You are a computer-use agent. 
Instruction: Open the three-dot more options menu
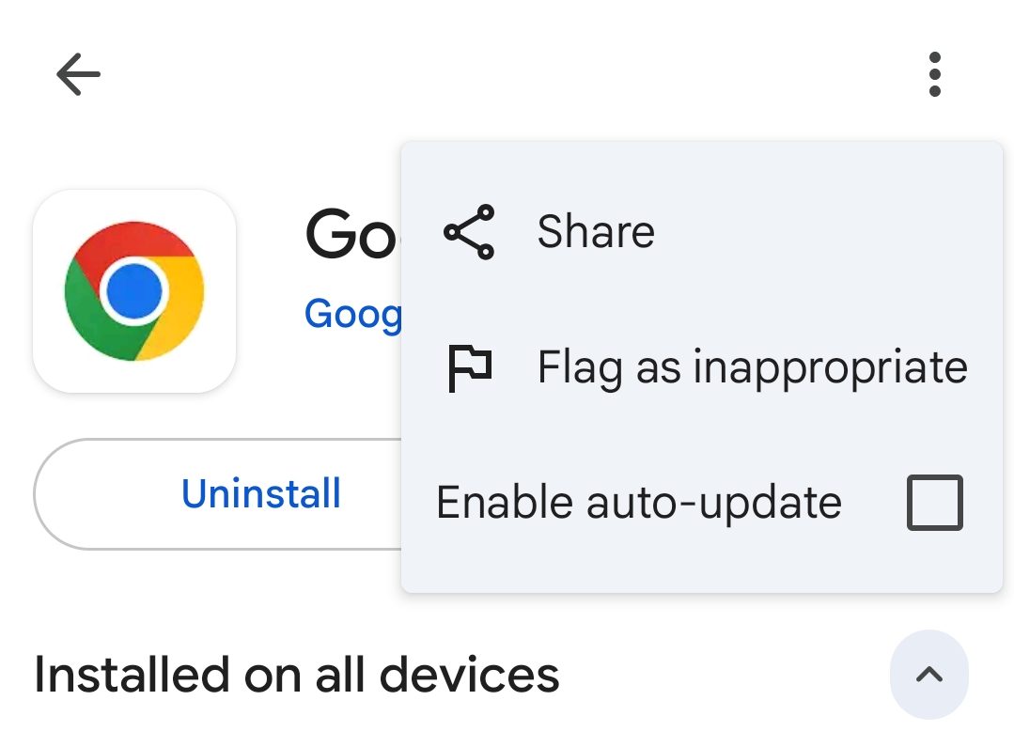pos(933,74)
